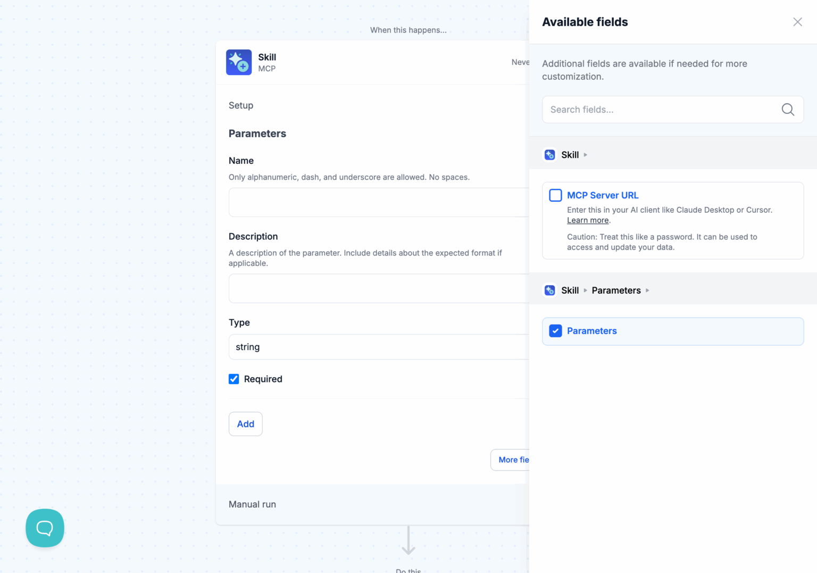Viewport: 817px width, 573px height.
Task: Open the Learn more link
Action: click(x=588, y=220)
